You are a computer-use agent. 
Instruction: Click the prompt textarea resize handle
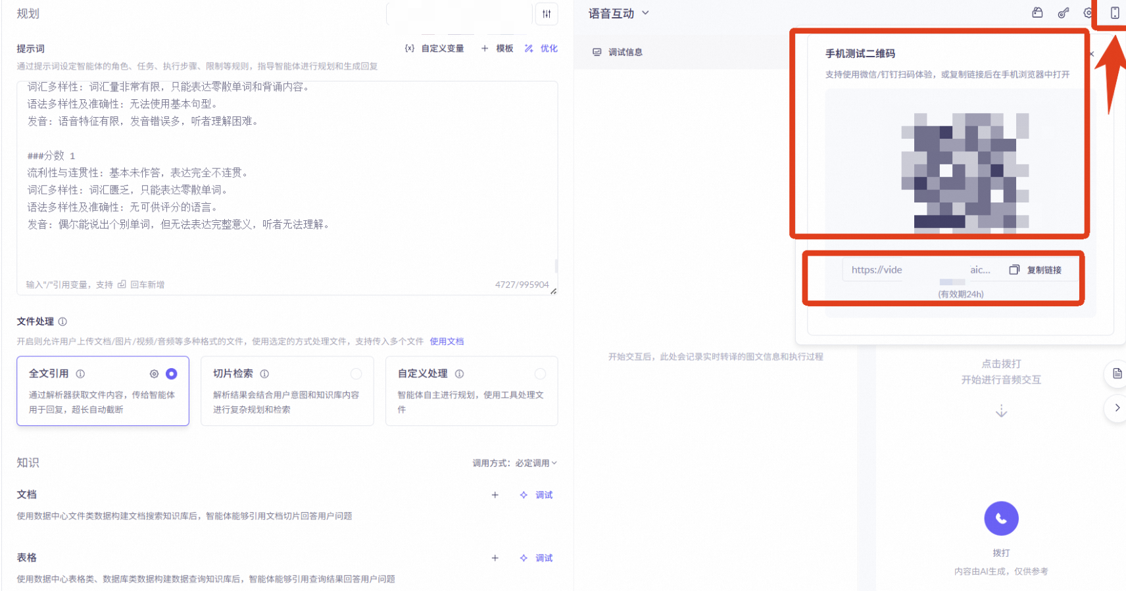tap(553, 291)
